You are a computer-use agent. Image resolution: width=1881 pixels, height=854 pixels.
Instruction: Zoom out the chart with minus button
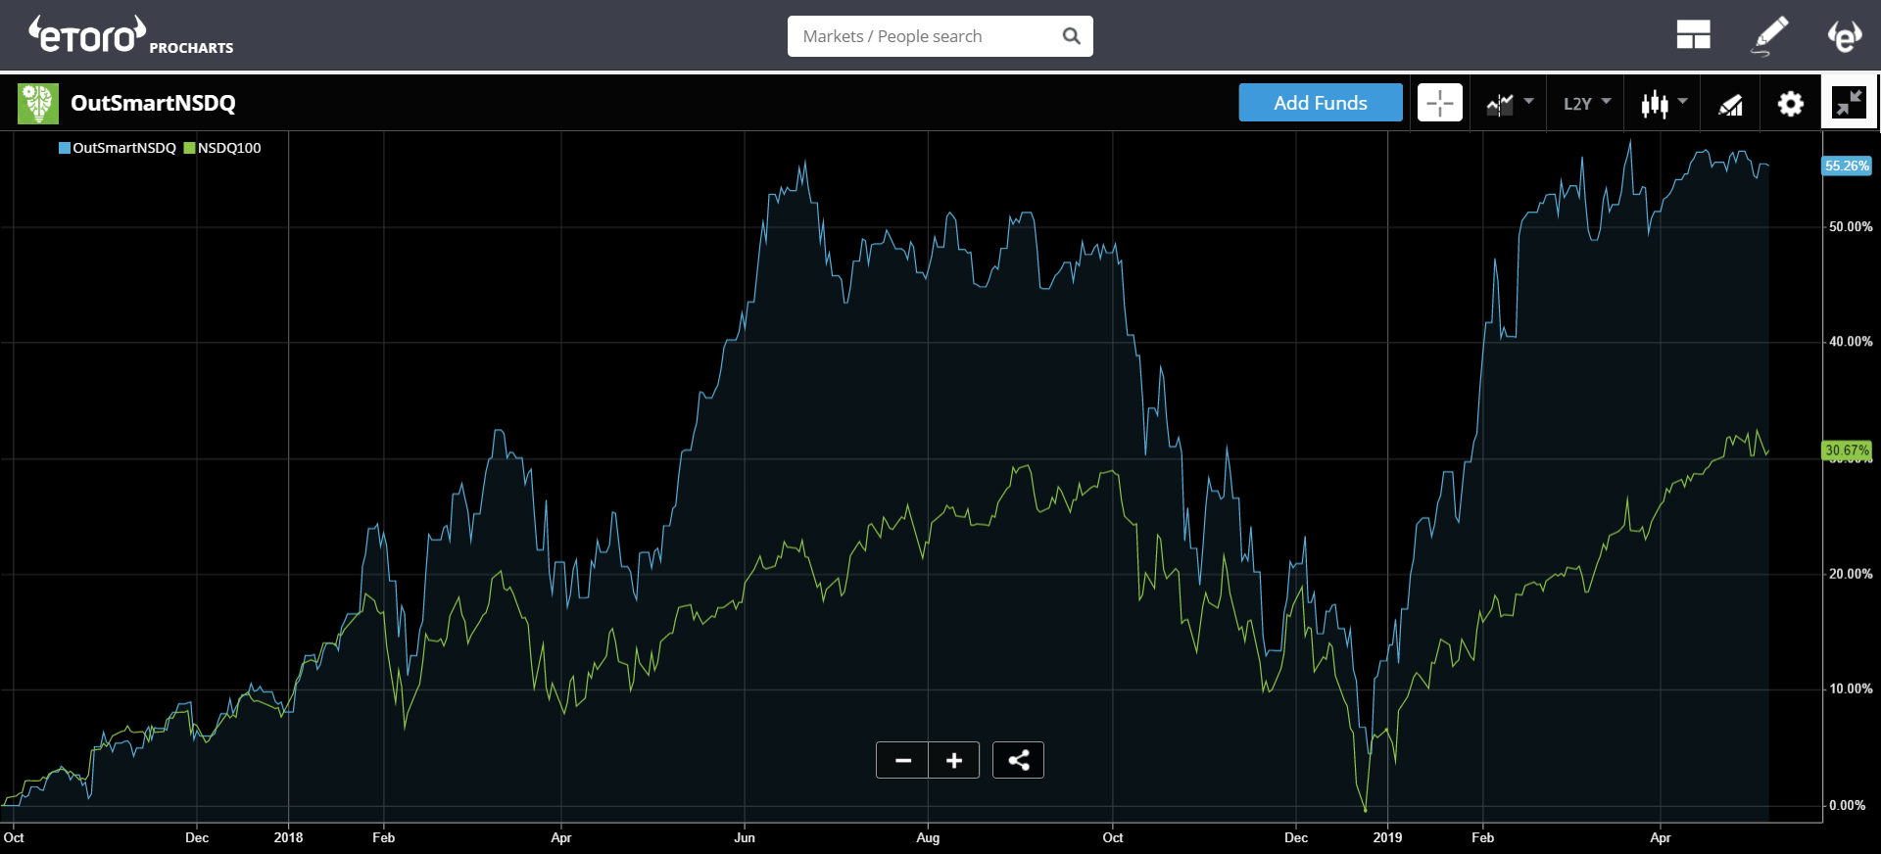coord(902,760)
